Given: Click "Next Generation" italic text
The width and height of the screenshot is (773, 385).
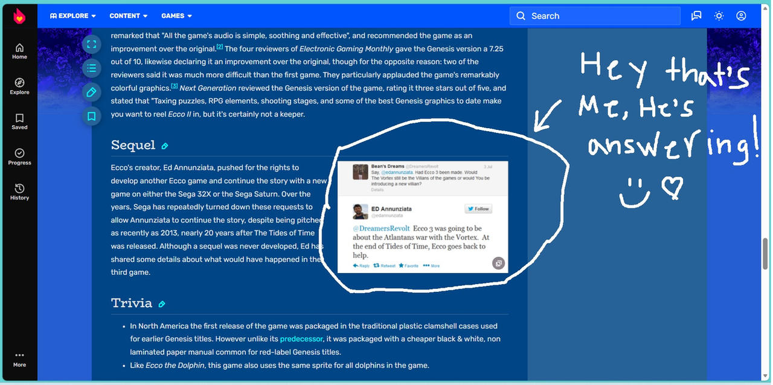Looking at the screenshot, I should coord(208,88).
